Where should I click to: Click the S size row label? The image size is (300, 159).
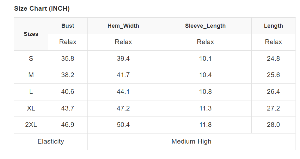point(31,59)
